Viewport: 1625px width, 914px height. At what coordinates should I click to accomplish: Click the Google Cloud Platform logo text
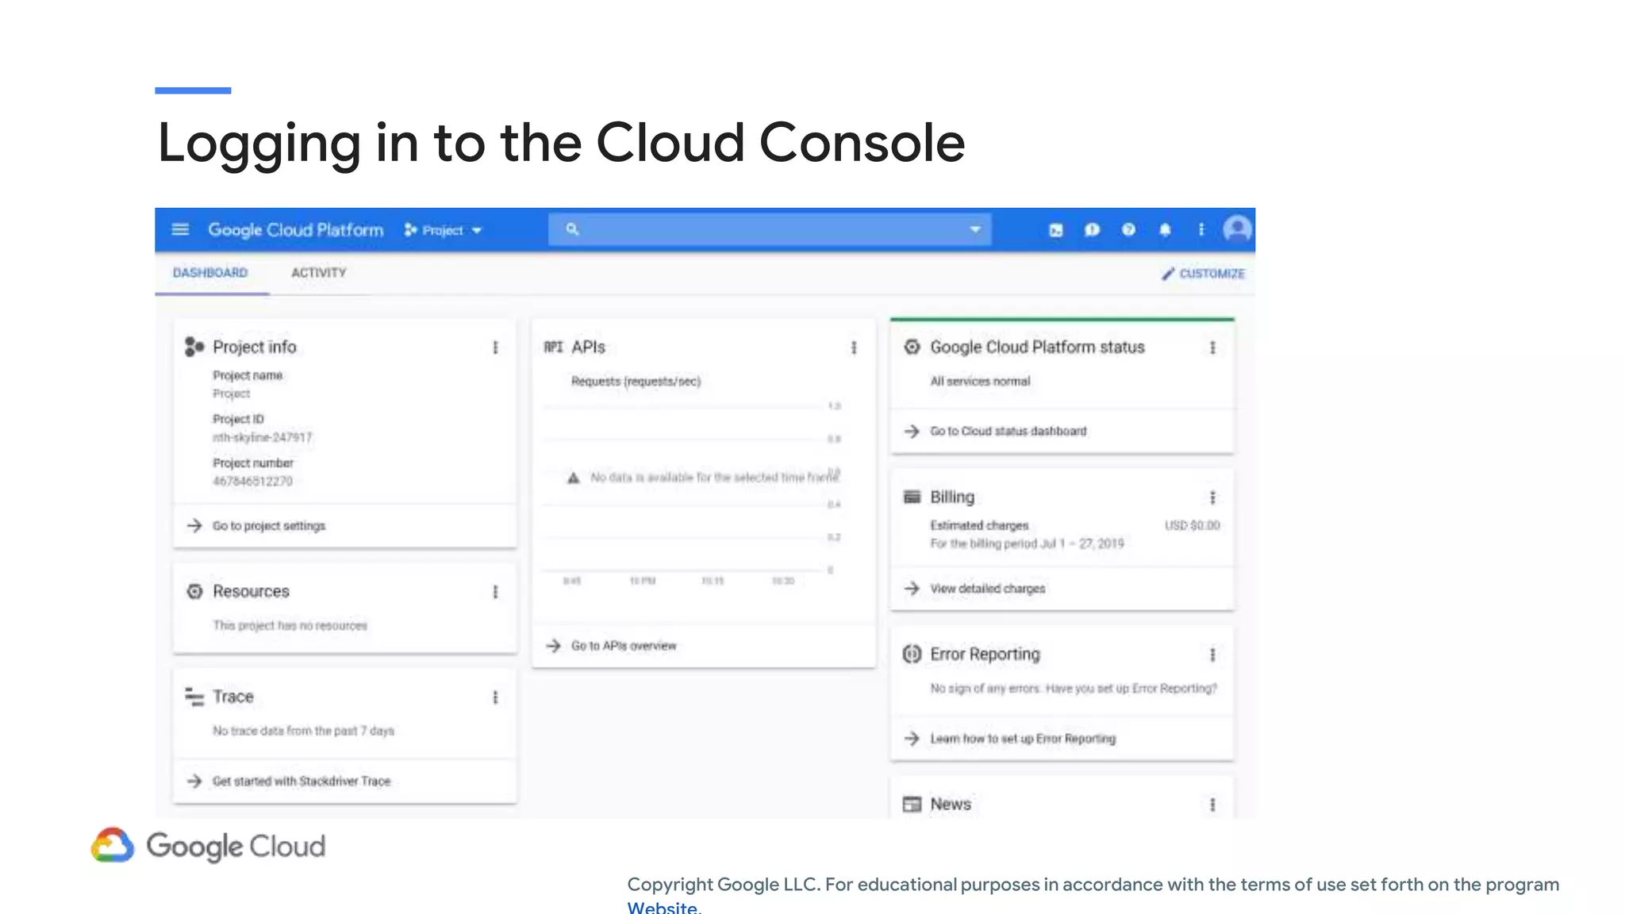tap(296, 230)
